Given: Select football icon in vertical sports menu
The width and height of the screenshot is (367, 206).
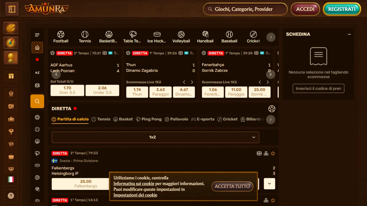Looking at the screenshot, I should tap(37, 117).
